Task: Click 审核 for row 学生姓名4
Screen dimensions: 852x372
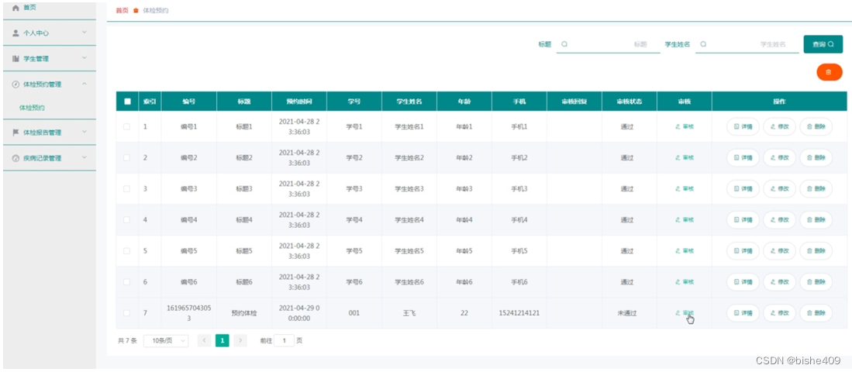Action: click(684, 219)
